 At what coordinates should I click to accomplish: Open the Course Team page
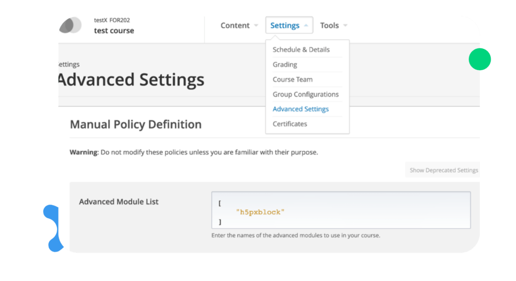coord(292,79)
